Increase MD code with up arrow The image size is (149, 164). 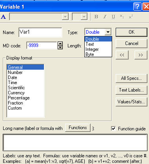pos(60,43)
